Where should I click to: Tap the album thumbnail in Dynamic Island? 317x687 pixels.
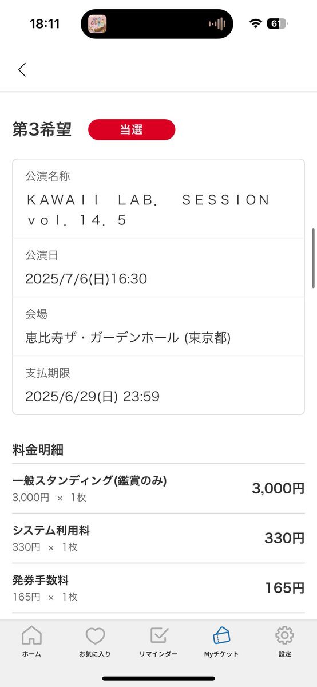97,24
